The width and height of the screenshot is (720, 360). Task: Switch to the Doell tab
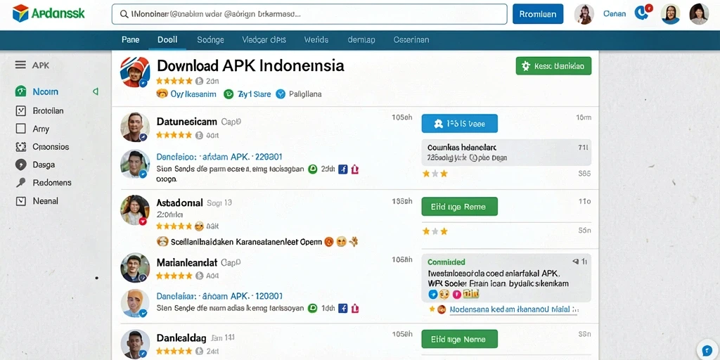(x=167, y=40)
